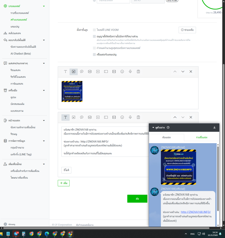
Task: Switch to รายชื่อแชท preview tab
Action: (201, 137)
